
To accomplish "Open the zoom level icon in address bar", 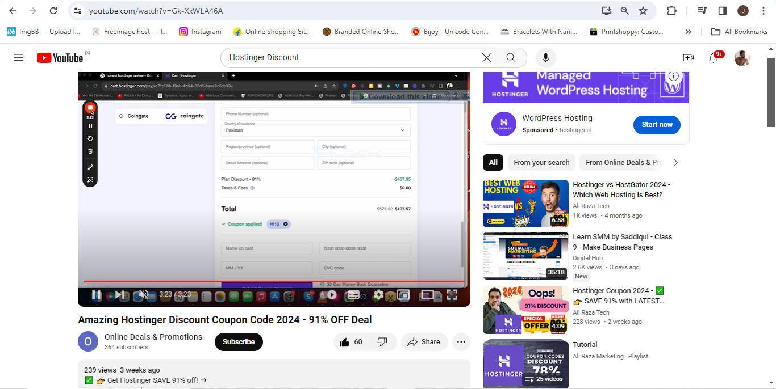I will tap(624, 11).
